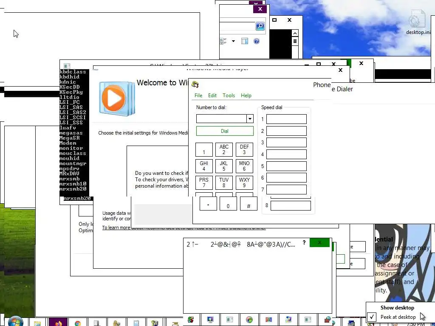Click the green Dial button

[x=225, y=131]
